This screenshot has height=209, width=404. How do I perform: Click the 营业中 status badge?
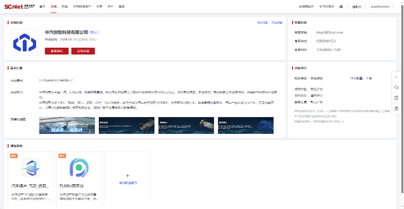[94, 32]
